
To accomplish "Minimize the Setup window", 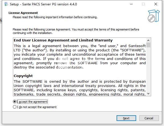I will click(x=131, y=4).
